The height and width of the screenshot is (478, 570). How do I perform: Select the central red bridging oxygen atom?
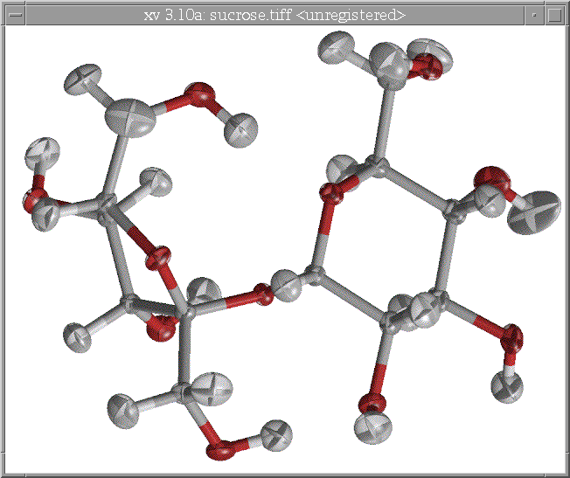click(x=261, y=294)
